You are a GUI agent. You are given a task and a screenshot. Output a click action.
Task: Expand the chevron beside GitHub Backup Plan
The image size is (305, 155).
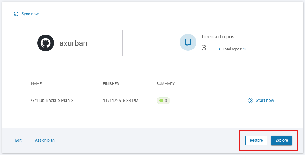click(72, 101)
